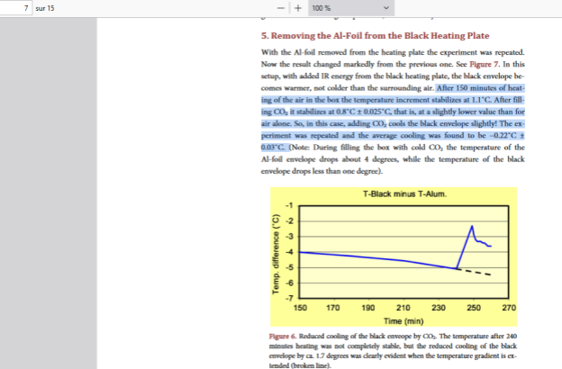Click the zoom in plus button
The image size is (562, 369).
pos(298,8)
